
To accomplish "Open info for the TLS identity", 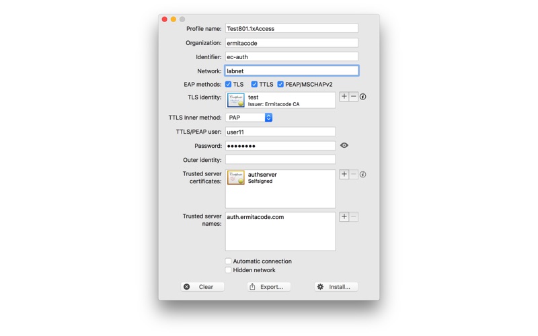I will pyautogui.click(x=362, y=97).
